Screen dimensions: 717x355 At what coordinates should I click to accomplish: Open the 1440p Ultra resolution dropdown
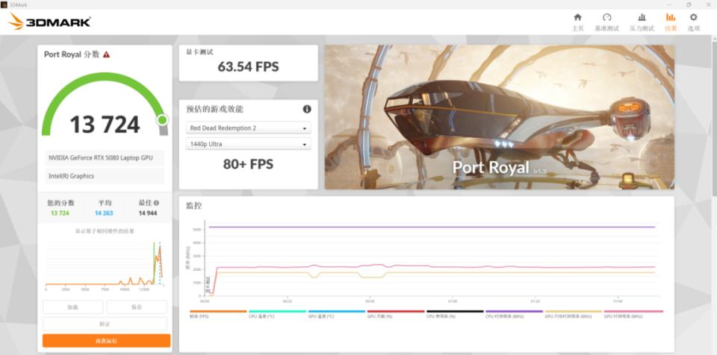pos(248,144)
